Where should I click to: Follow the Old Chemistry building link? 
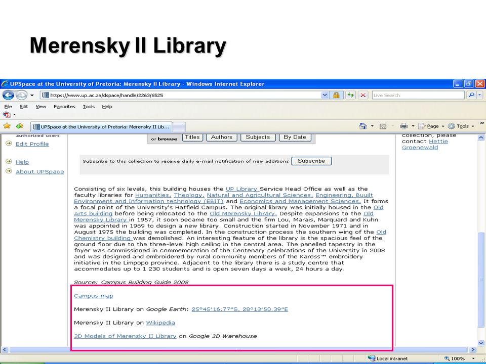(103, 238)
